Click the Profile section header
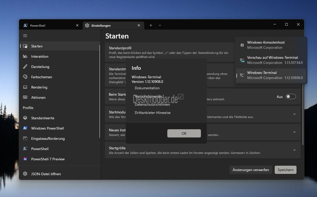317x197 pixels. click(28, 108)
